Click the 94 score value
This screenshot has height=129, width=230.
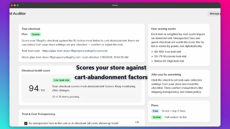click(x=34, y=88)
